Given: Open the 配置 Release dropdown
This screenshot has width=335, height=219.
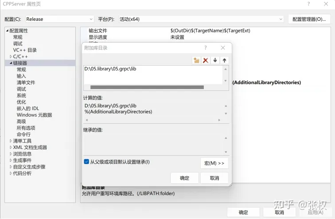Looking at the screenshot, I should tap(59, 19).
